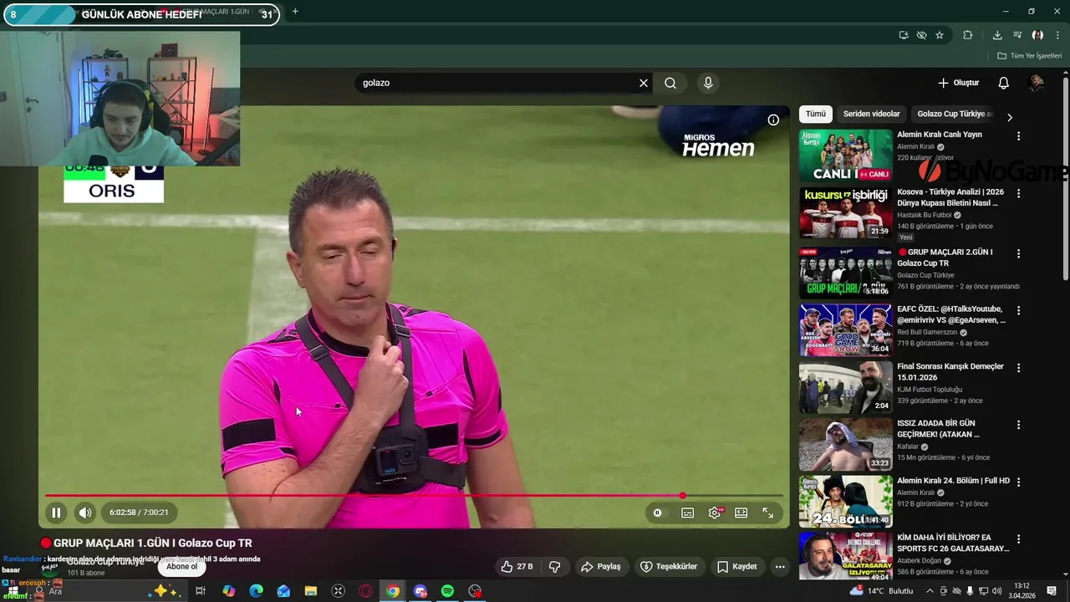Open options for GRUP MAÇLARI 2.GÜN video
This screenshot has width=1070, height=602.
pos(1018,253)
